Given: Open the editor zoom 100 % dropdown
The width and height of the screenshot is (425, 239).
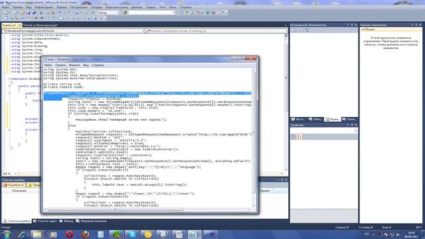Looking at the screenshot, I should pos(9,173).
